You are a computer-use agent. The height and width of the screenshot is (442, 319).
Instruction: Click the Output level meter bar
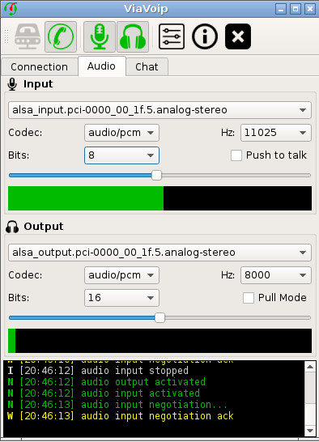coord(160,341)
